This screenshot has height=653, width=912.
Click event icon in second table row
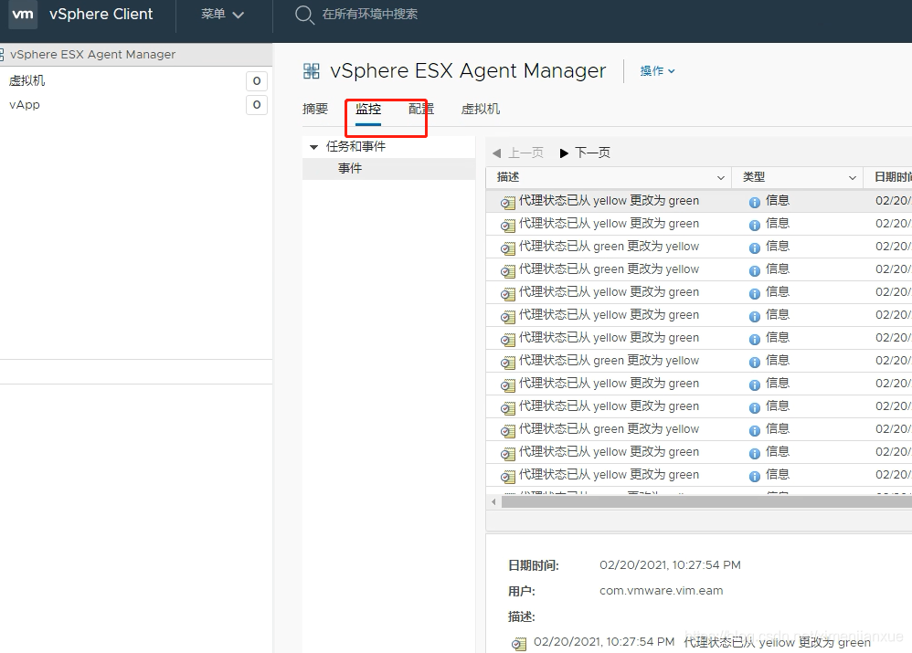(x=508, y=225)
